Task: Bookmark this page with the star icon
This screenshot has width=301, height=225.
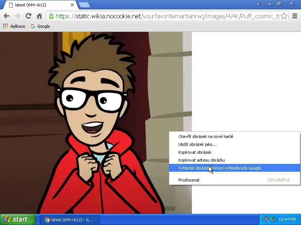Action: pos(284,16)
